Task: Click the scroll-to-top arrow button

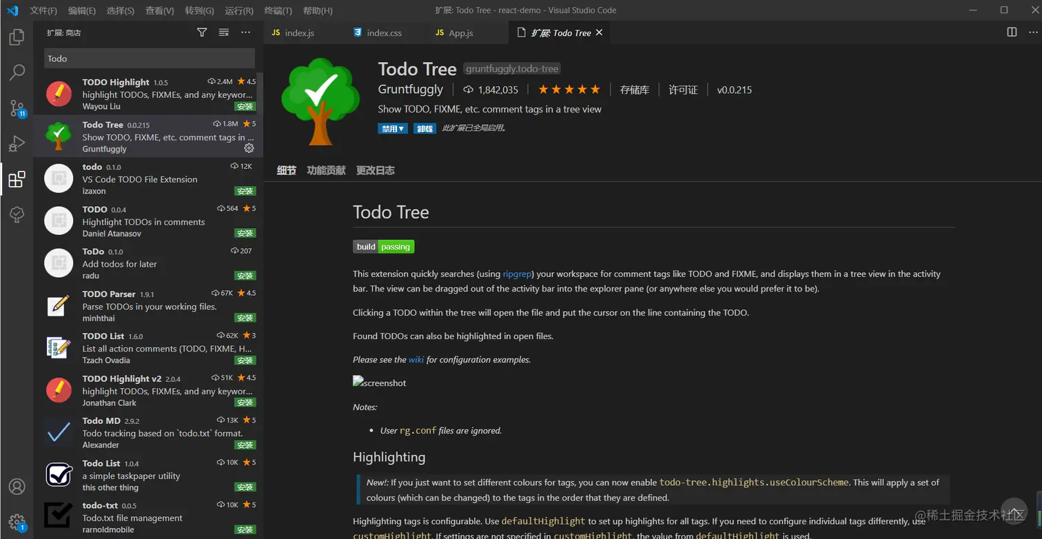Action: [1014, 511]
